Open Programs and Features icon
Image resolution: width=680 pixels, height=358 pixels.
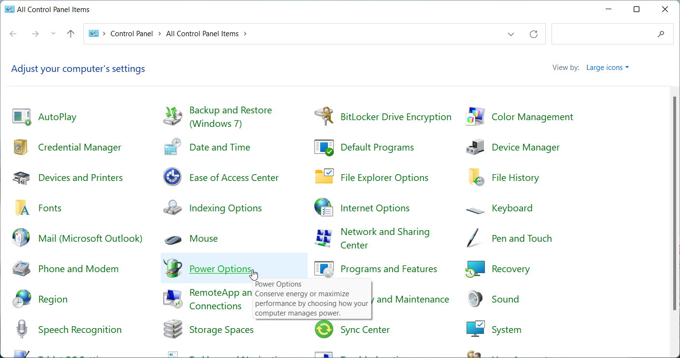click(324, 269)
